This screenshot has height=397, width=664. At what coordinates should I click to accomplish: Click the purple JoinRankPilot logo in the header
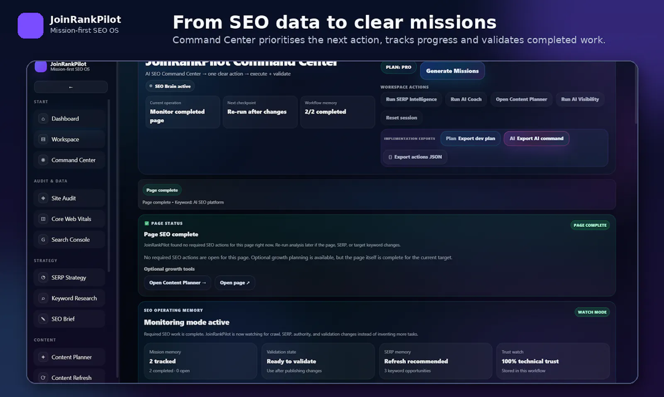30,26
